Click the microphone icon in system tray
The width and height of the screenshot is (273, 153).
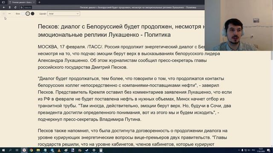242,150
